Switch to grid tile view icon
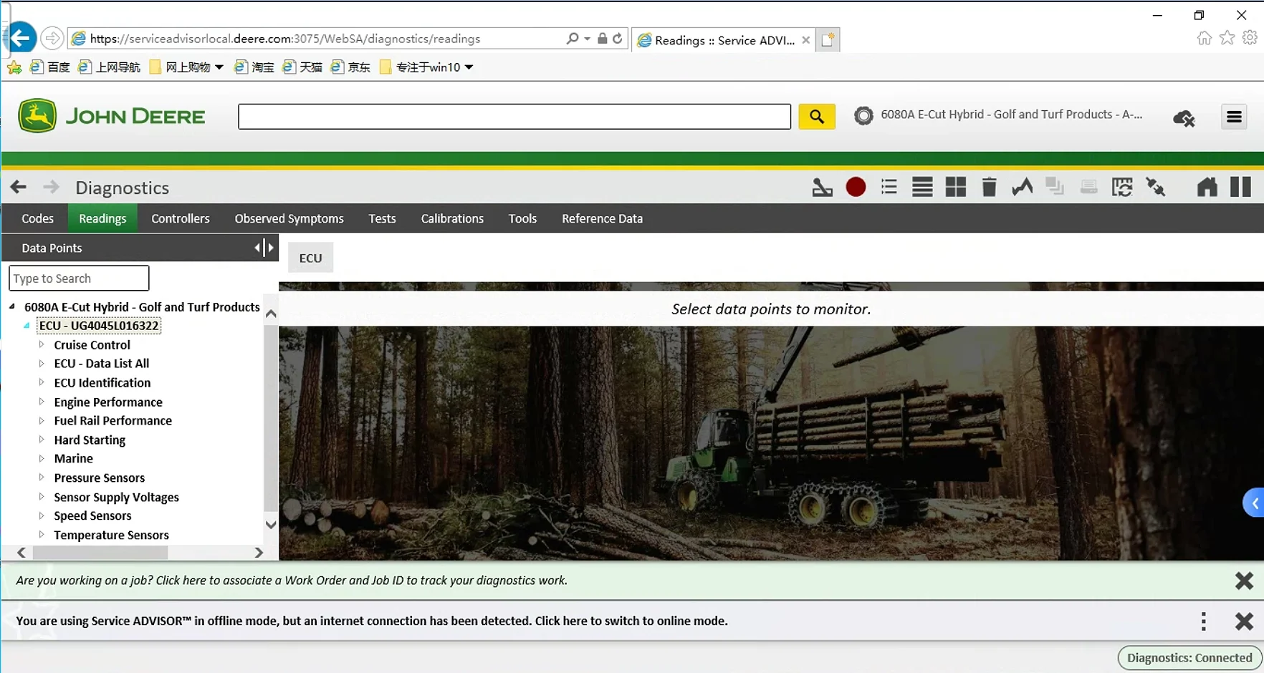The height and width of the screenshot is (673, 1264). [x=955, y=188]
